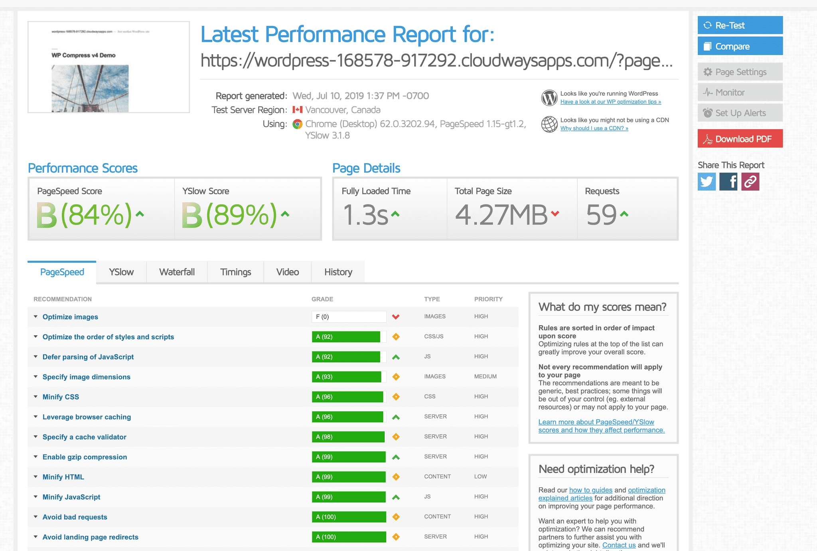Expand Enable gzip compression row
The width and height of the screenshot is (817, 551).
tap(85, 457)
